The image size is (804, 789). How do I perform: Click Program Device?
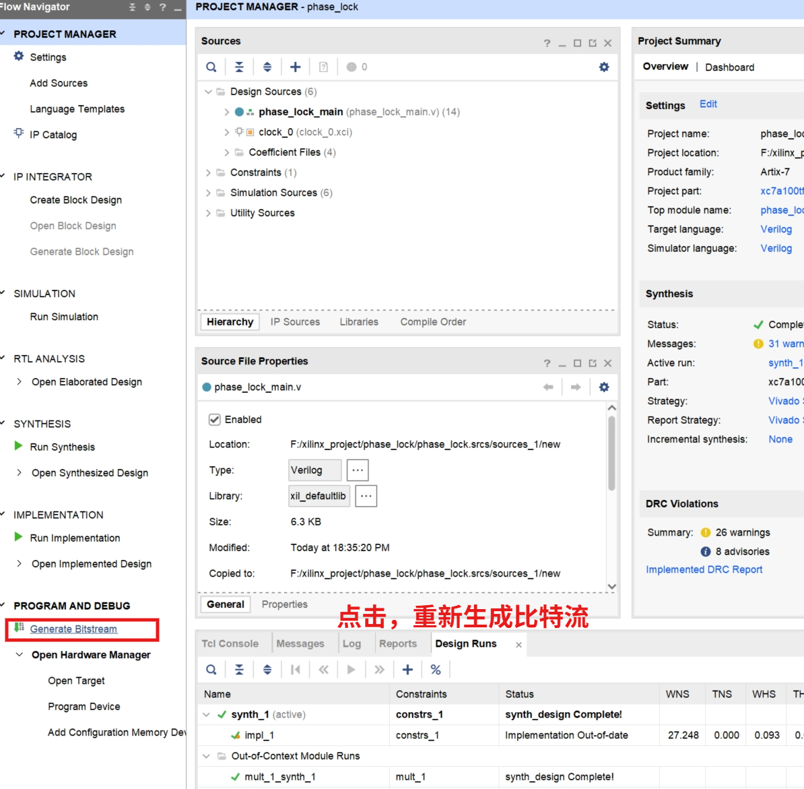[84, 706]
